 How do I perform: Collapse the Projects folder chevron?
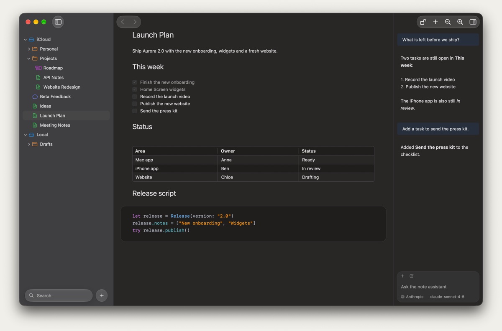click(29, 59)
